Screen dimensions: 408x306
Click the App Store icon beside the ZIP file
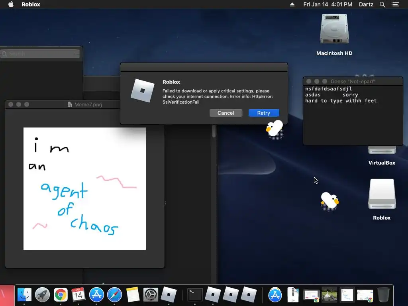[x=275, y=294]
